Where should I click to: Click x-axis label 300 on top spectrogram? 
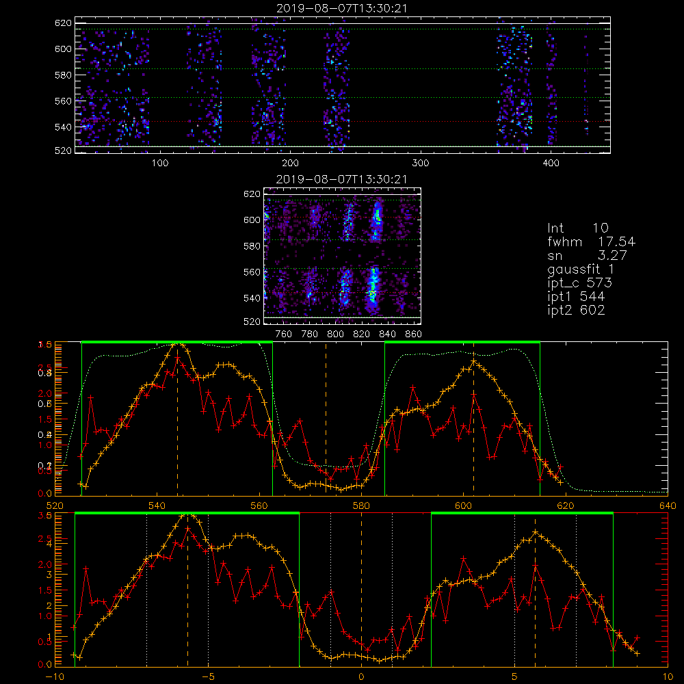421,163
